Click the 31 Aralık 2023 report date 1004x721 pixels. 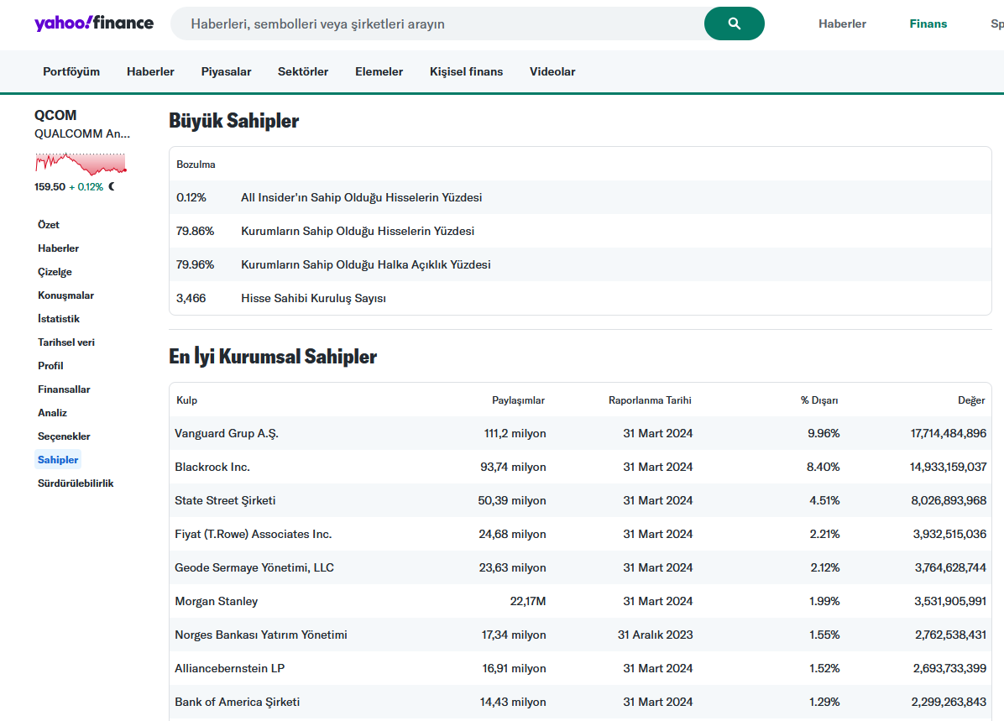point(656,635)
